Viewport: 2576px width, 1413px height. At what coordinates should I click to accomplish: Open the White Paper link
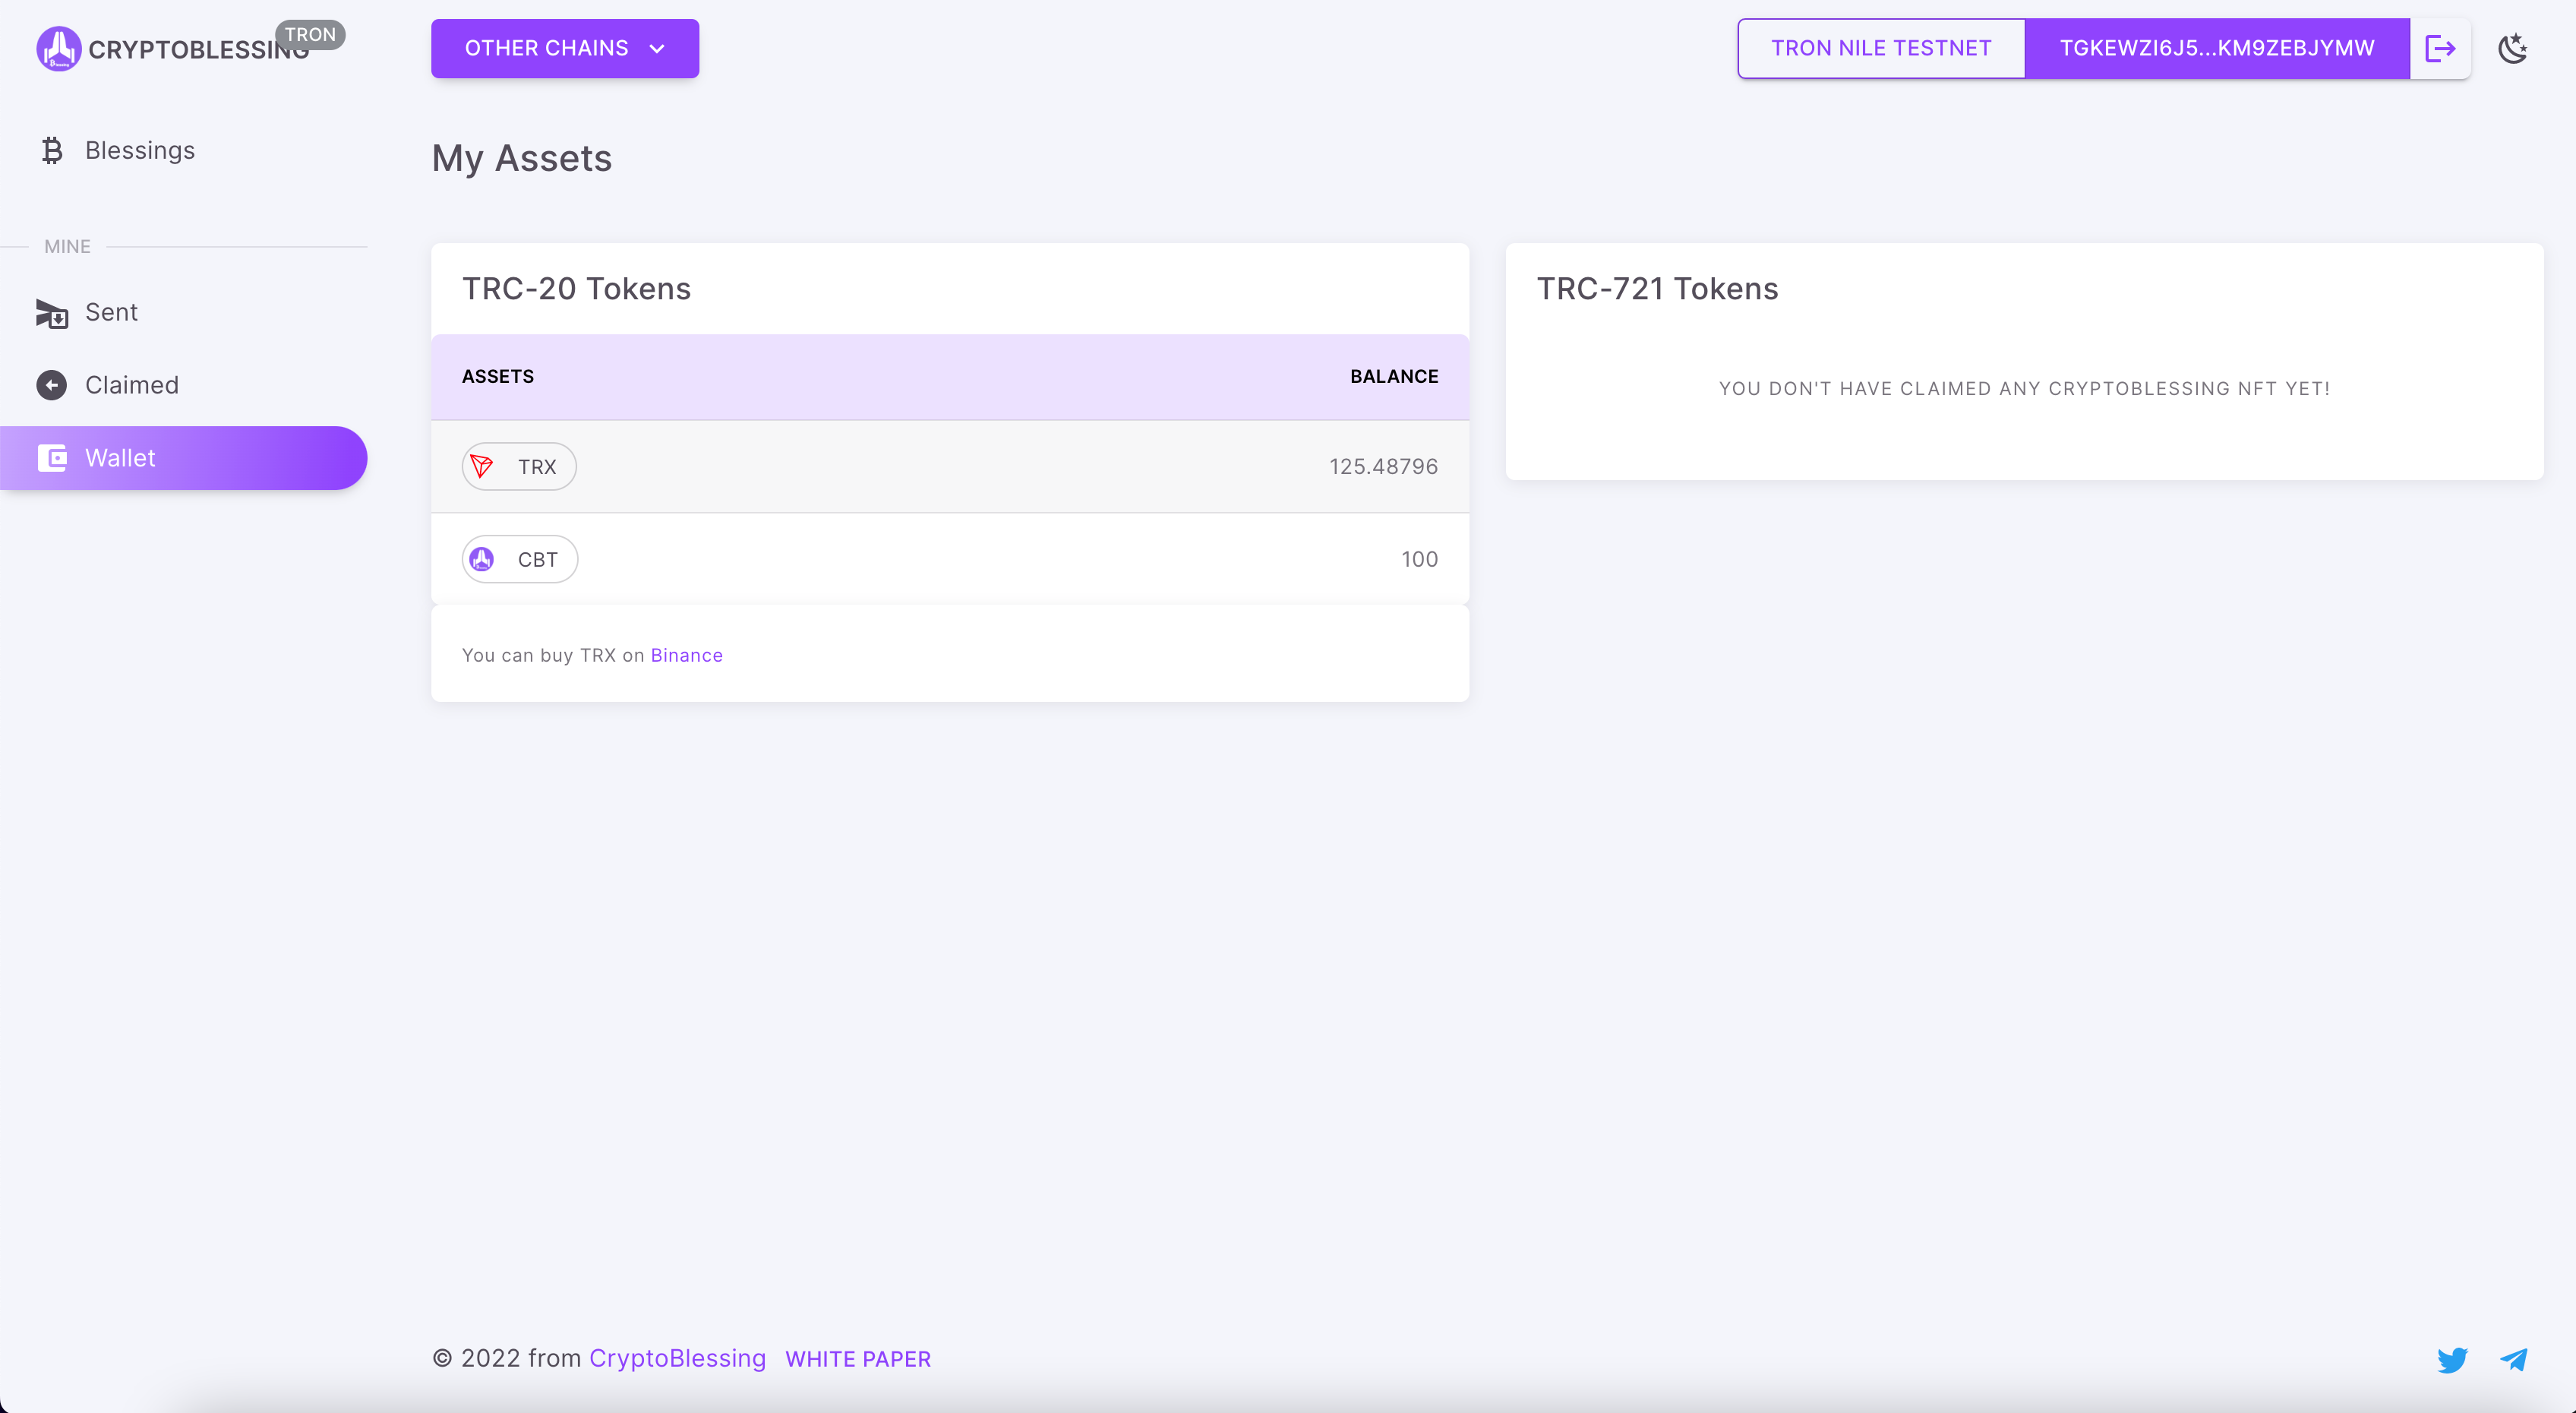click(x=857, y=1359)
